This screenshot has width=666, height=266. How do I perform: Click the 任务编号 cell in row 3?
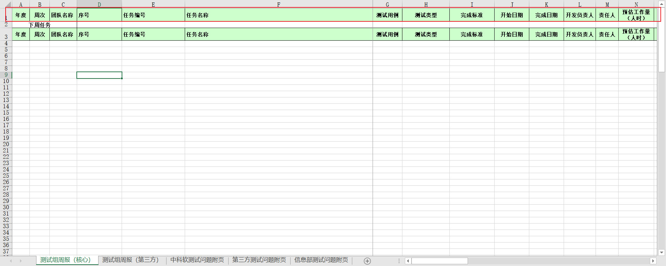point(153,34)
